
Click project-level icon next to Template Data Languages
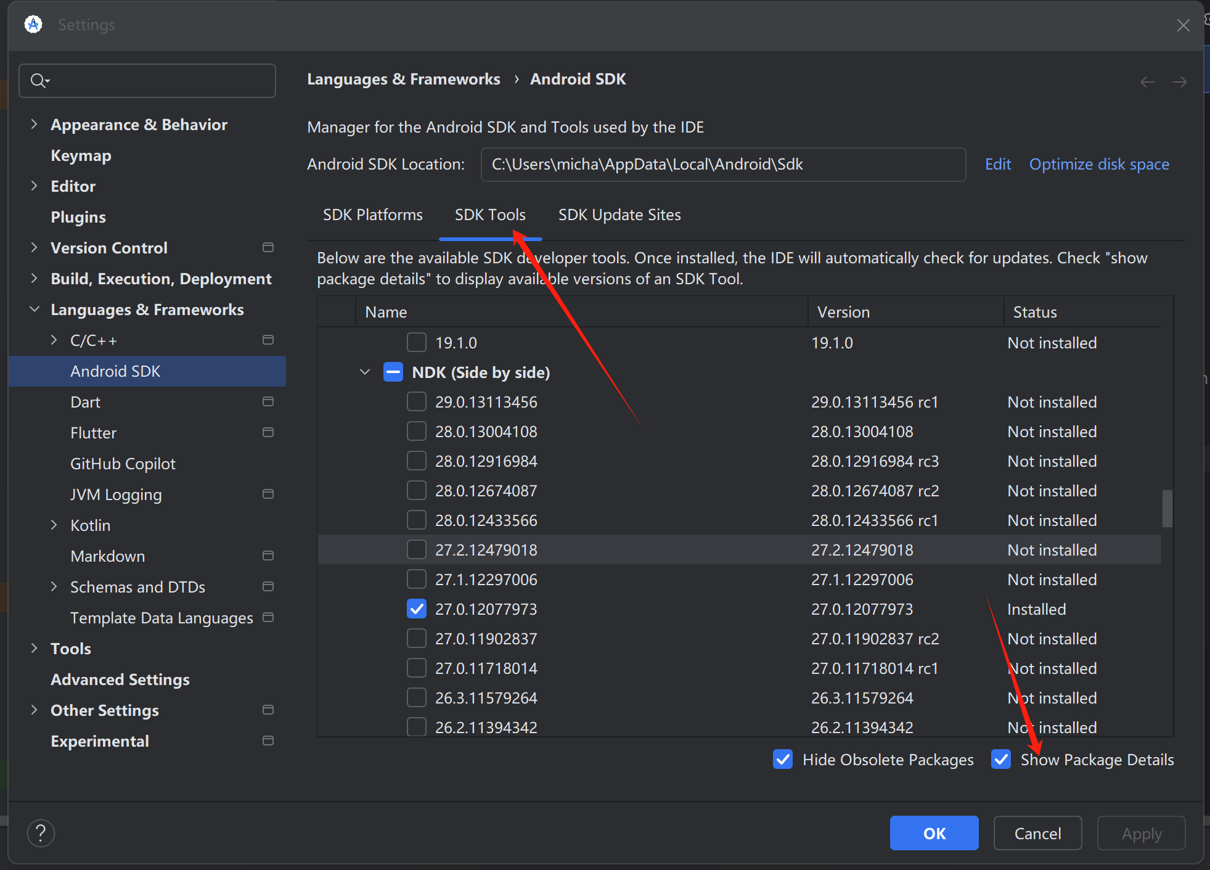268,617
